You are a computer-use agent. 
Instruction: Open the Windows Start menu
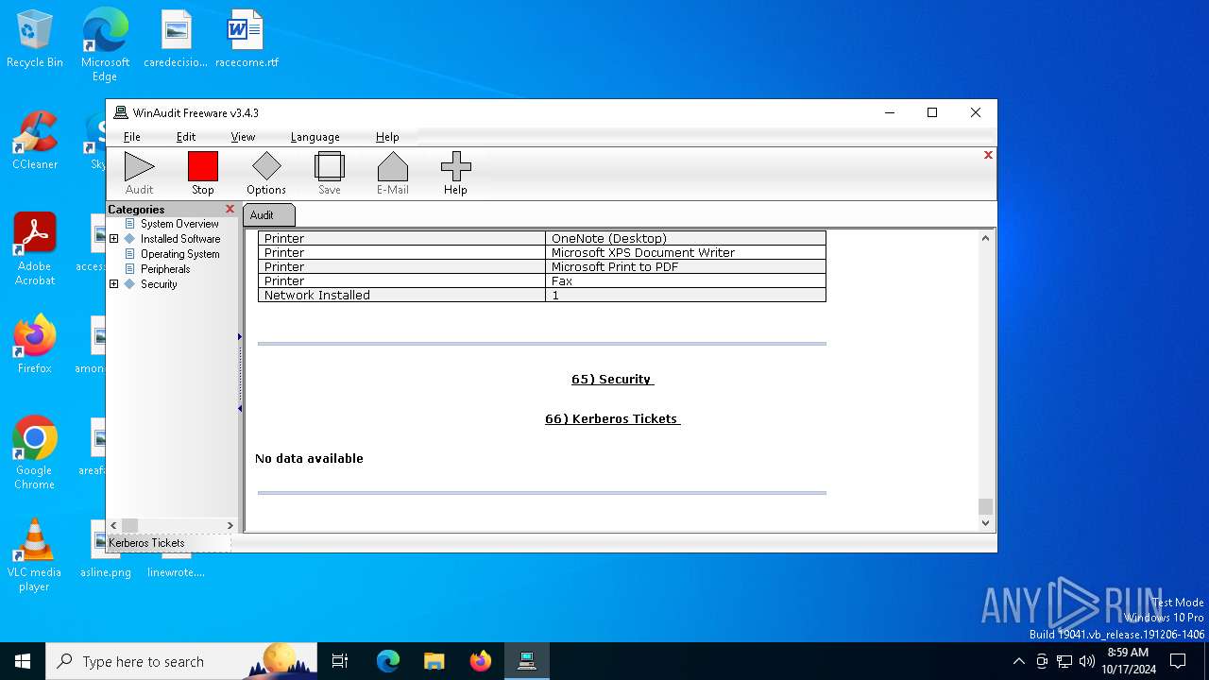(x=23, y=661)
